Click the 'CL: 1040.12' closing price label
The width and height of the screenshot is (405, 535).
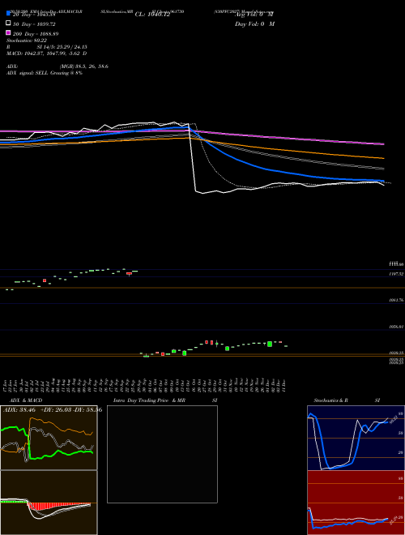[x=152, y=15]
